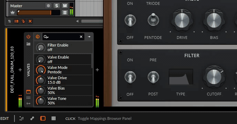This screenshot has height=124, width=237.
Task: Click the Master track name
Action: [16, 6]
